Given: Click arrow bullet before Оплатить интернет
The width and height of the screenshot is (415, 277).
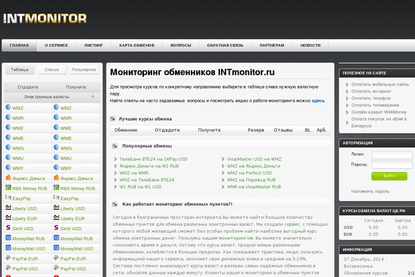Looking at the screenshot, I should coord(347,91).
